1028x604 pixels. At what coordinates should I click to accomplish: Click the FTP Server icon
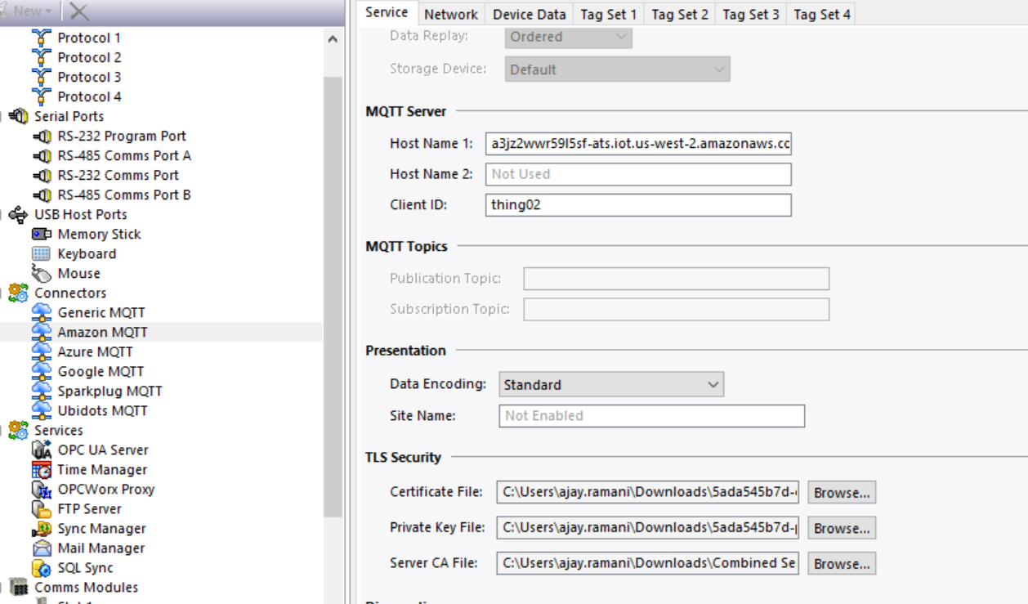[x=41, y=508]
